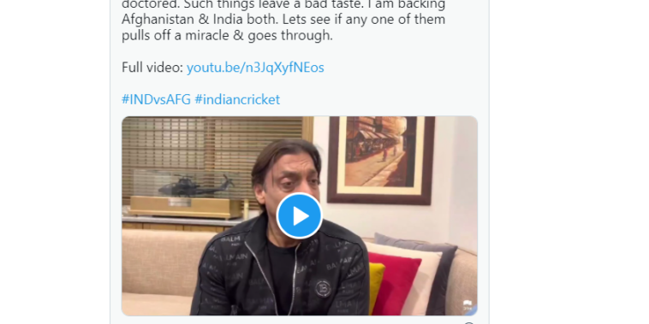The image size is (649, 324).
Task: Click the framed painting in video thumbnail
Action: click(381, 160)
